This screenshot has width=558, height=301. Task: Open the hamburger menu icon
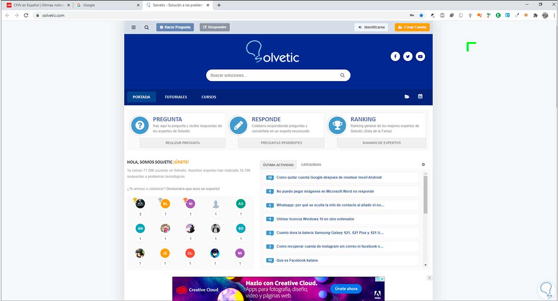point(133,27)
